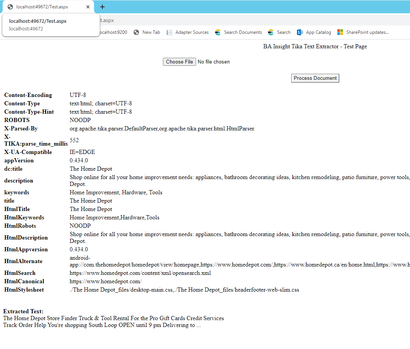Viewport: 410px width, 349px height.
Task: Click the globe favicon on the Test.aspx tab
Action: (10, 7)
